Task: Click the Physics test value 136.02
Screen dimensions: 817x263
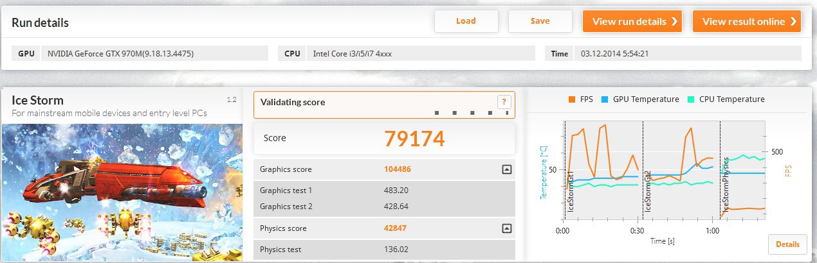Action: [x=396, y=250]
